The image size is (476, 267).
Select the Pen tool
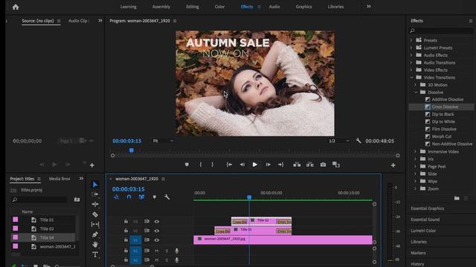(95, 234)
